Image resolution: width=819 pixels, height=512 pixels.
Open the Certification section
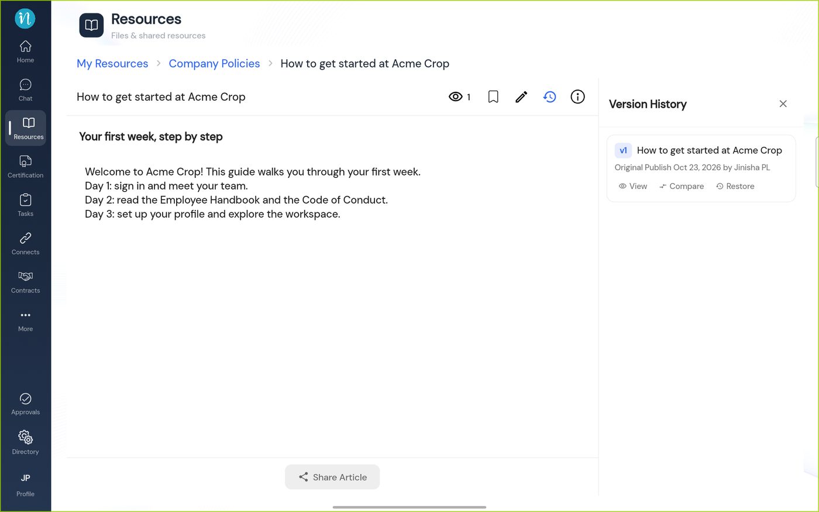tap(25, 167)
